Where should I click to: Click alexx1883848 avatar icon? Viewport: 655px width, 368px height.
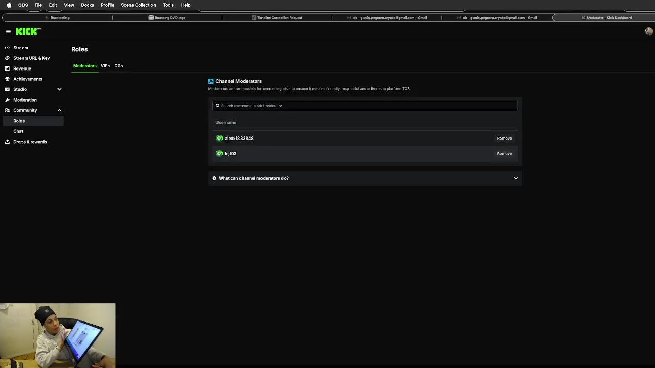(220, 138)
